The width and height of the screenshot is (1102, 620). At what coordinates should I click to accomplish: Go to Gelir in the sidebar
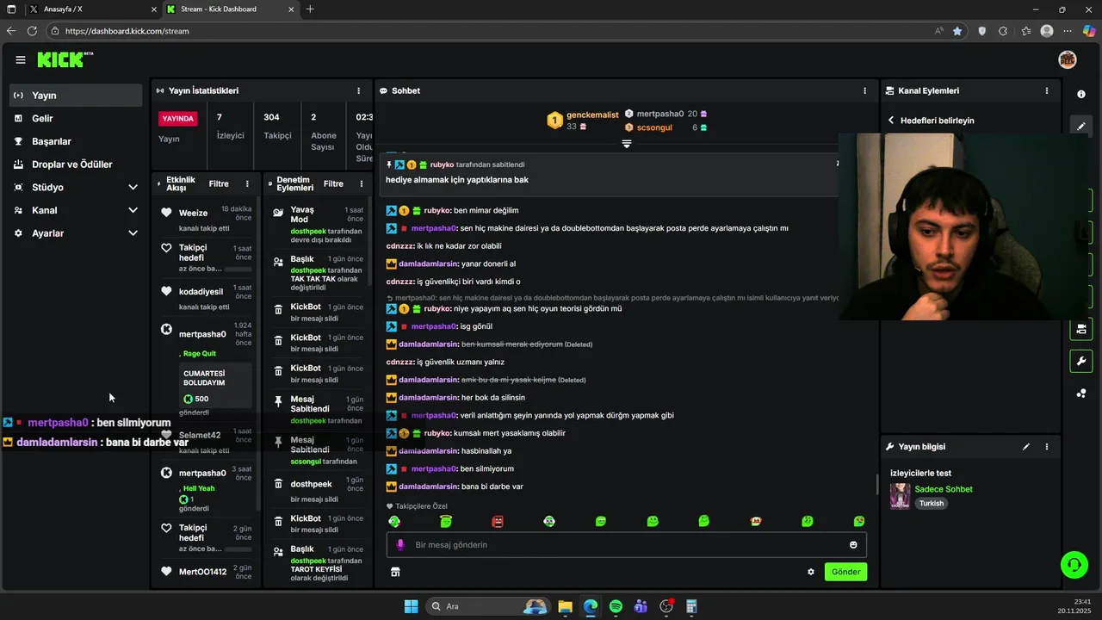click(x=76, y=118)
